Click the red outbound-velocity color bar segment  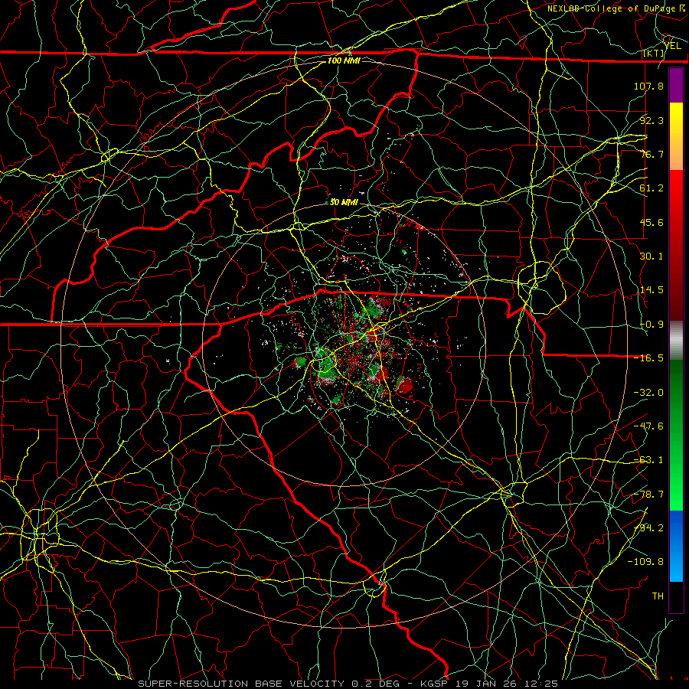click(676, 245)
